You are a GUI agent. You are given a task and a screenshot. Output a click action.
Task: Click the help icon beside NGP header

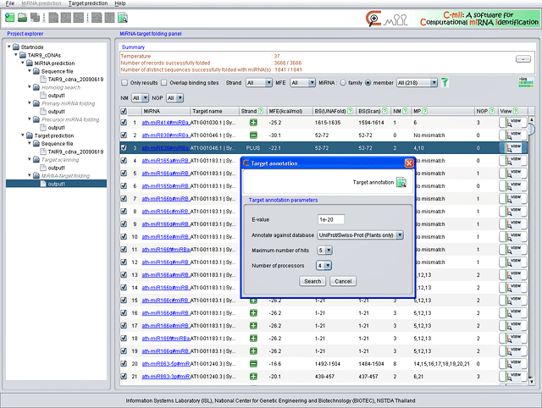492,111
